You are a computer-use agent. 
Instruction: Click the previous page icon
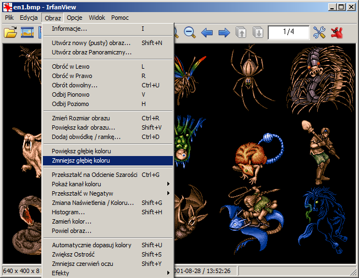click(241, 32)
